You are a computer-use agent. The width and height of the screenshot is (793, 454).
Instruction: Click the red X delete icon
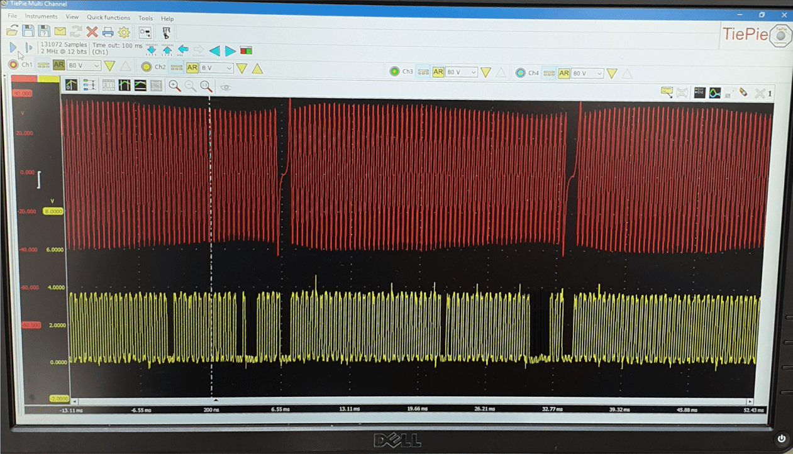92,32
